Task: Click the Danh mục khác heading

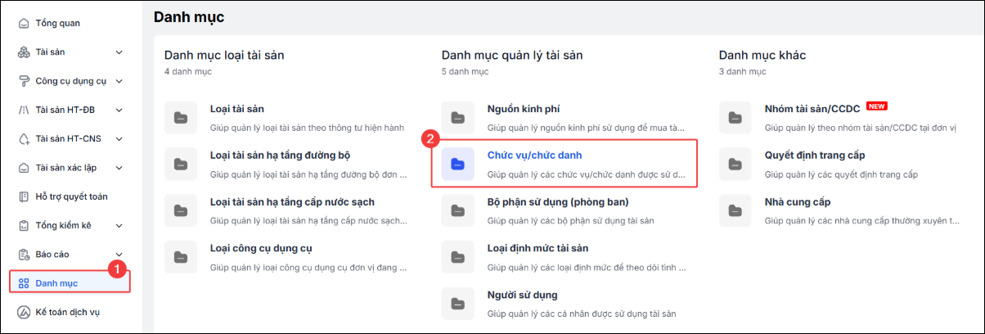Action: (x=762, y=55)
